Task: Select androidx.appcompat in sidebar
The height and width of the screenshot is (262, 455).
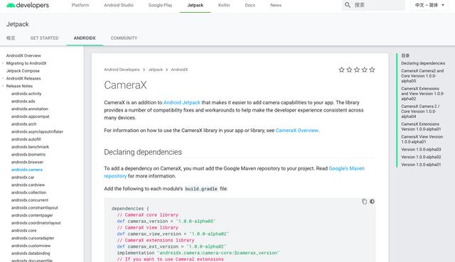Action: pyautogui.click(x=30, y=116)
